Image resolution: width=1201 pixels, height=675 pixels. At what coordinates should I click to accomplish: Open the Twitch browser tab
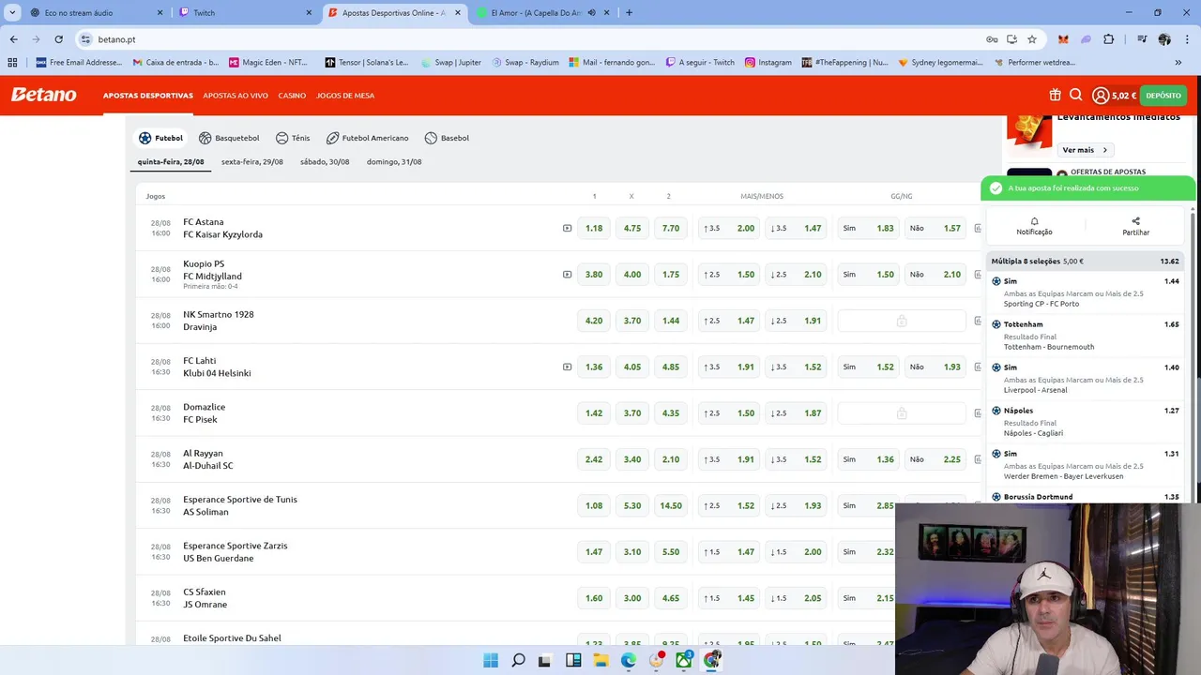[x=246, y=13]
